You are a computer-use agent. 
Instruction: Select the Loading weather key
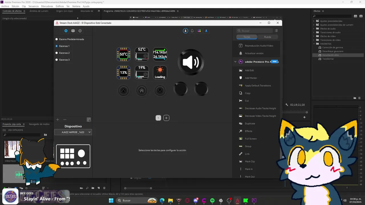click(160, 72)
